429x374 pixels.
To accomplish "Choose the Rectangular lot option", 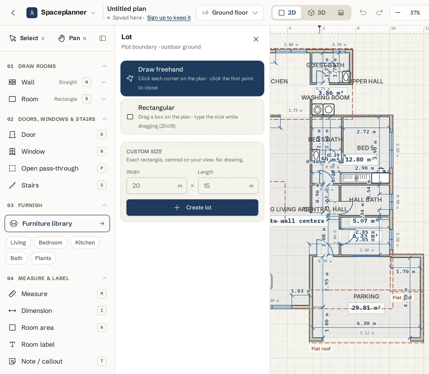I will (x=192, y=117).
